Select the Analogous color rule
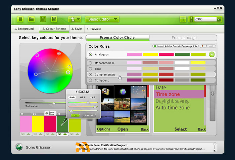This screenshot has height=160, width=235. (91, 54)
